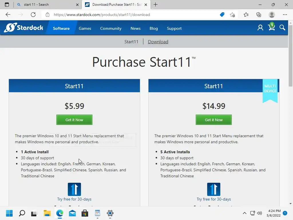Image resolution: width=293 pixels, height=220 pixels.
Task: Click the Start11 breadcrumb link
Action: point(131,42)
